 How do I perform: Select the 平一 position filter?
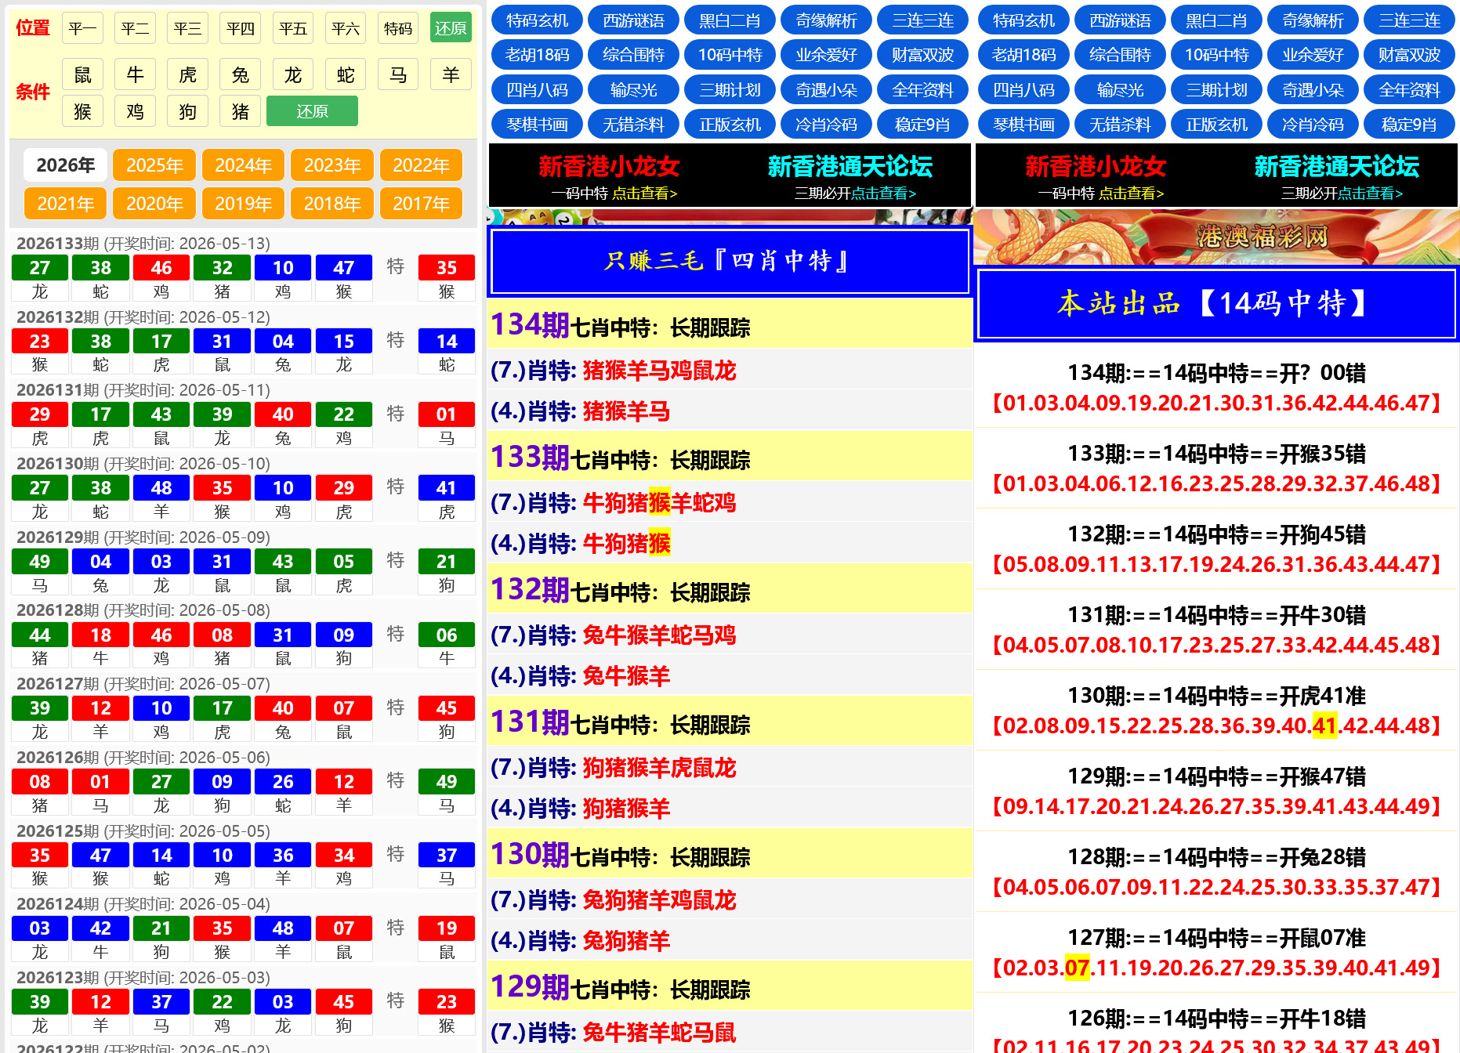point(82,29)
